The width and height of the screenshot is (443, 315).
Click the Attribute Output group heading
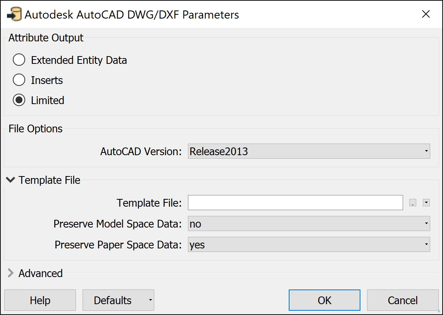46,38
